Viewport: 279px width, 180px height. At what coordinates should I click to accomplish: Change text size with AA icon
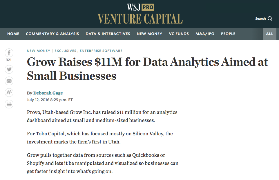click(x=9, y=92)
